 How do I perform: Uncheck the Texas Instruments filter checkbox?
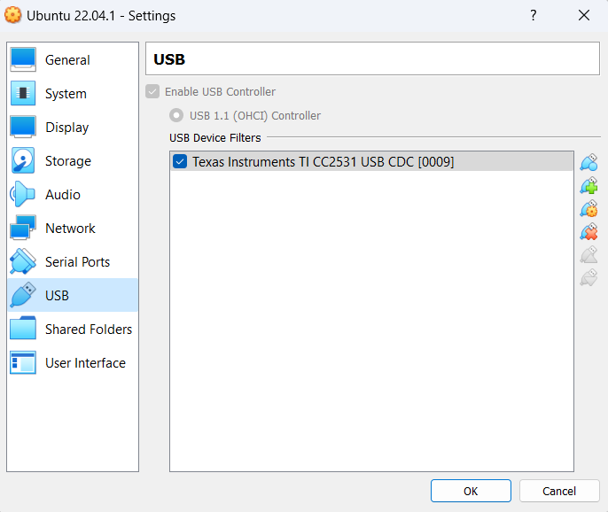tap(181, 161)
